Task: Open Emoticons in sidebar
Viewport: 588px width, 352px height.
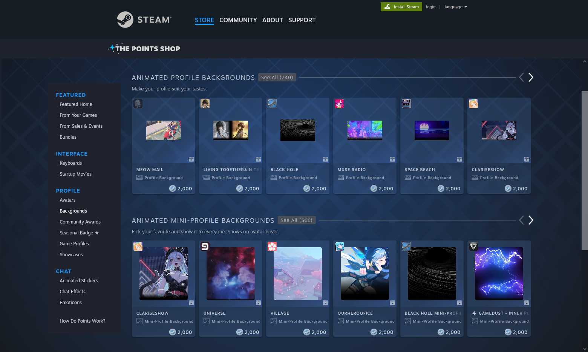Action: [70, 303]
